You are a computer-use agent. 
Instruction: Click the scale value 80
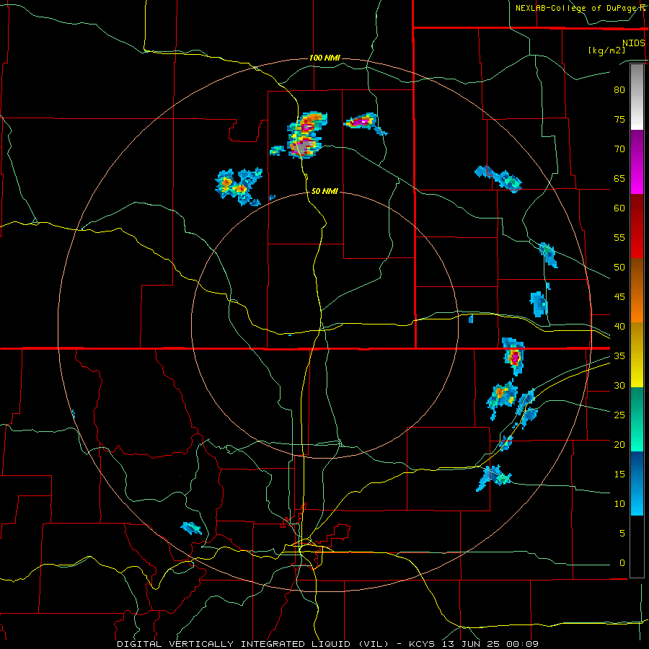pyautogui.click(x=619, y=90)
